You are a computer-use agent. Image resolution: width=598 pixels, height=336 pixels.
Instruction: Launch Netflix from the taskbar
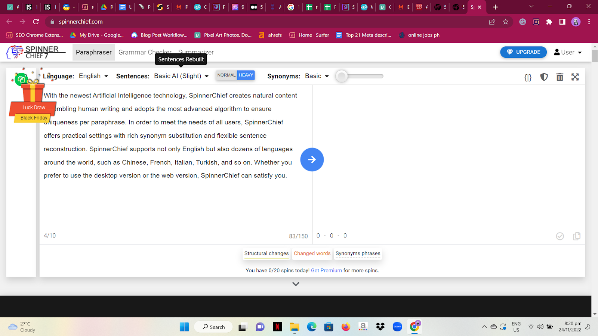pos(277,327)
